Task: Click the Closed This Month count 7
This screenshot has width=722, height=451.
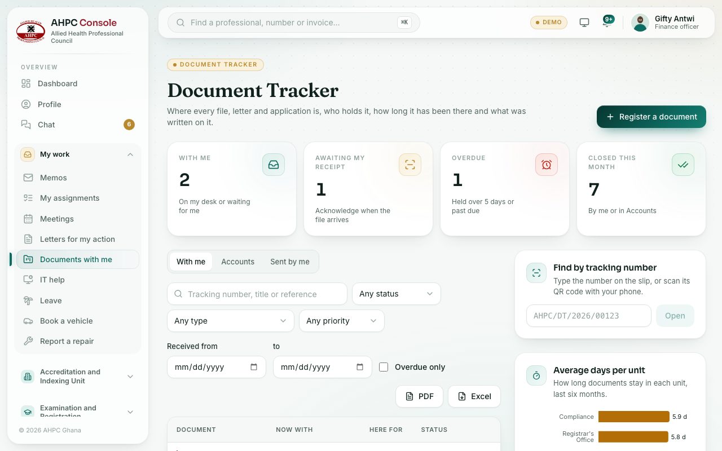Action: click(594, 189)
